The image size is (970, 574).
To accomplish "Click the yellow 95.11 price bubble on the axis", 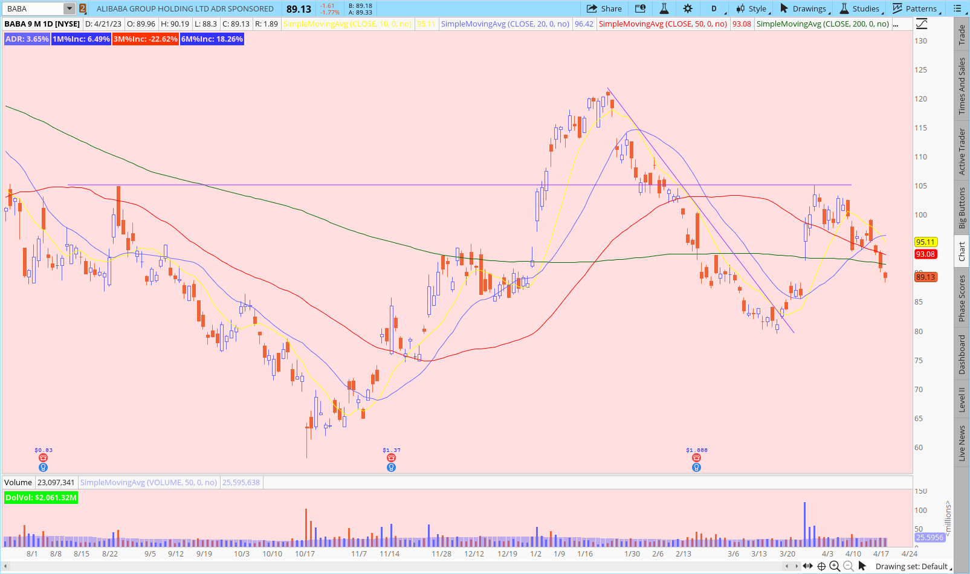I will 925,242.
